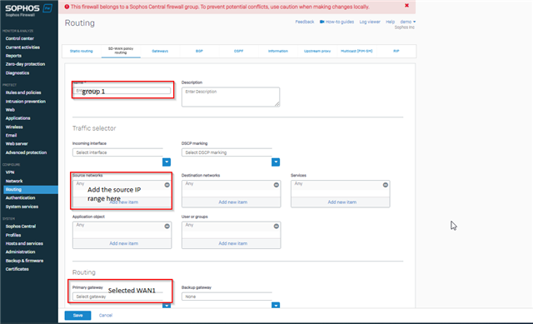Click the Select DSCP marking field
Viewport: 533px width, 324px height.
pos(227,152)
